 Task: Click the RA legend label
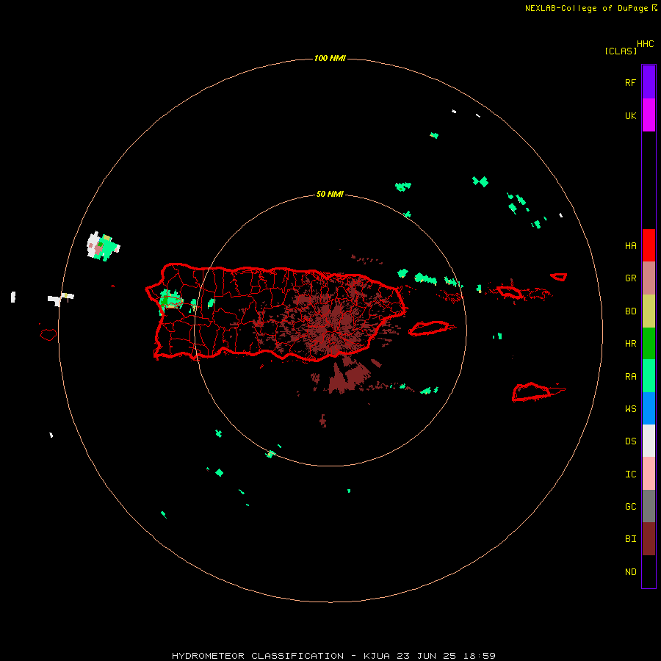[630, 377]
